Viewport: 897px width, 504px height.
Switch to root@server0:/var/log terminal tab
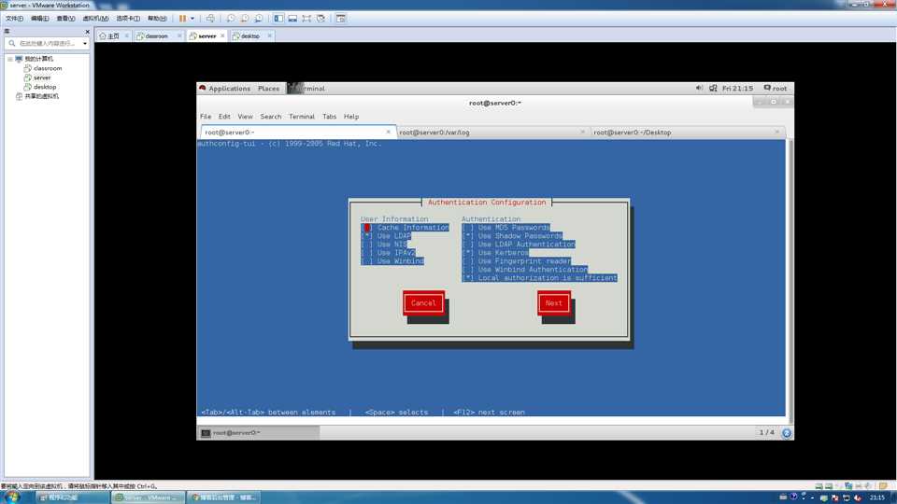point(492,132)
